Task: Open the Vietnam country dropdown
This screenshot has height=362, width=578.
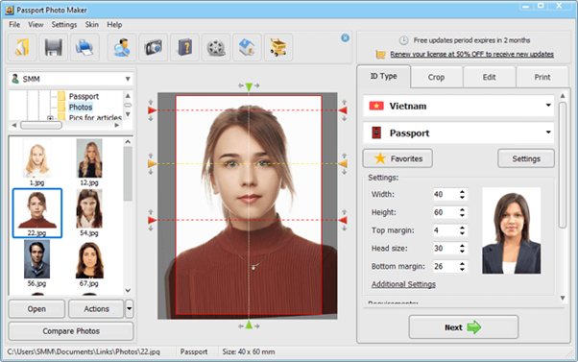Action: coord(459,107)
